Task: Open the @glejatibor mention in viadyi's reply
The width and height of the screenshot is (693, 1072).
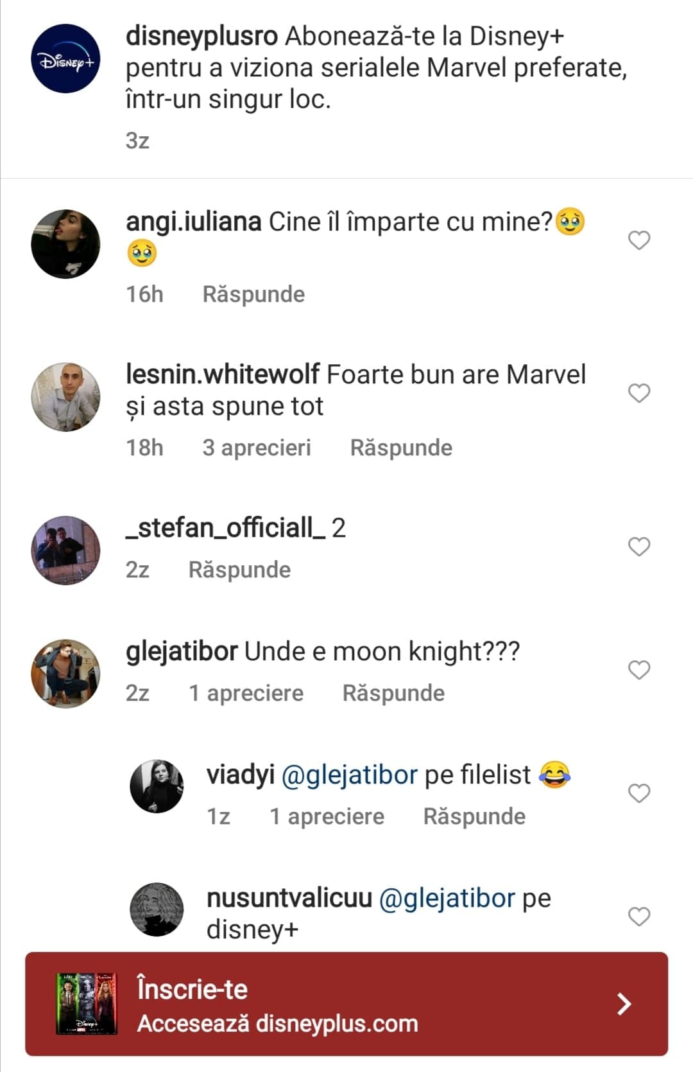Action: coord(350,775)
